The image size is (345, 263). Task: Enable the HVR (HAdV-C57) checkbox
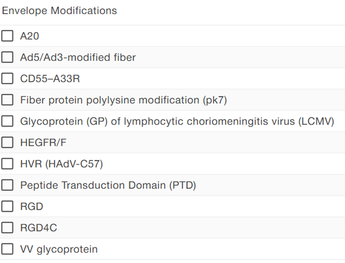click(7, 164)
